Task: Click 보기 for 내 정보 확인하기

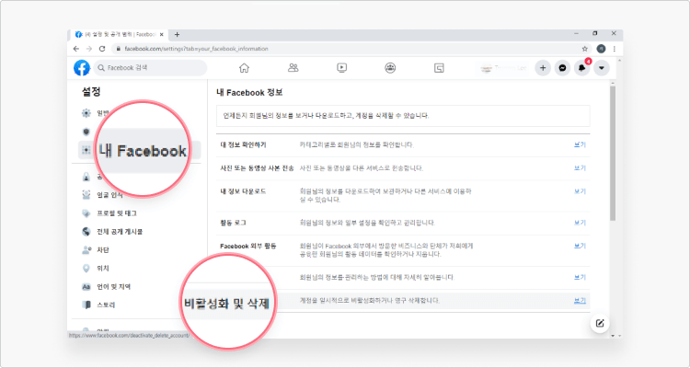Action: tap(580, 144)
